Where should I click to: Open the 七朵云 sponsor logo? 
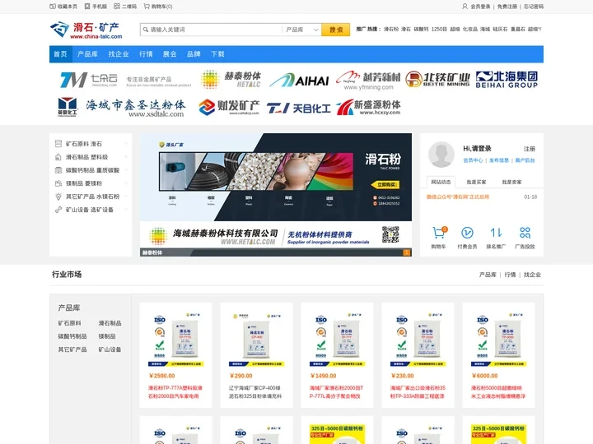(x=125, y=80)
